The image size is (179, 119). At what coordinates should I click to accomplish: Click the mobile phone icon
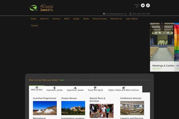click(x=130, y=14)
